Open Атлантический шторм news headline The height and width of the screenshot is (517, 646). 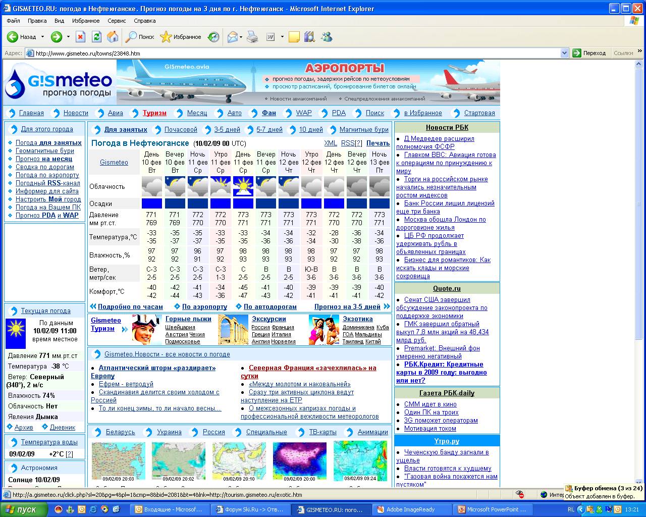pyautogui.click(x=153, y=372)
